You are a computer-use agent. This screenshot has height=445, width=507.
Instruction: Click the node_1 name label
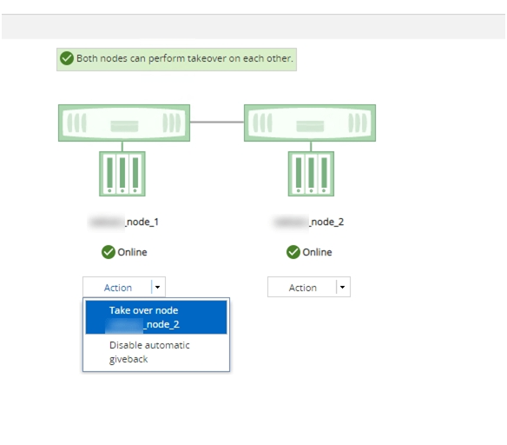[x=124, y=222]
